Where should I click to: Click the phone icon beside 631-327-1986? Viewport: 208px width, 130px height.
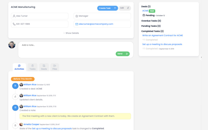(14, 24)
